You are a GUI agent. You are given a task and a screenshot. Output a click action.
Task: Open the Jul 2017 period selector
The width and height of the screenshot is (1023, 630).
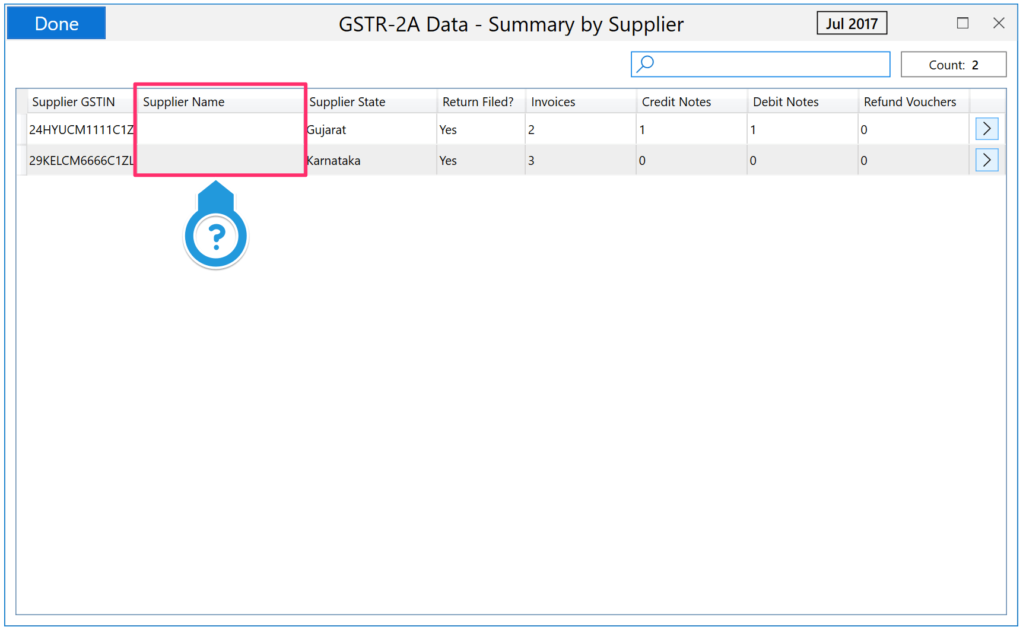point(851,24)
